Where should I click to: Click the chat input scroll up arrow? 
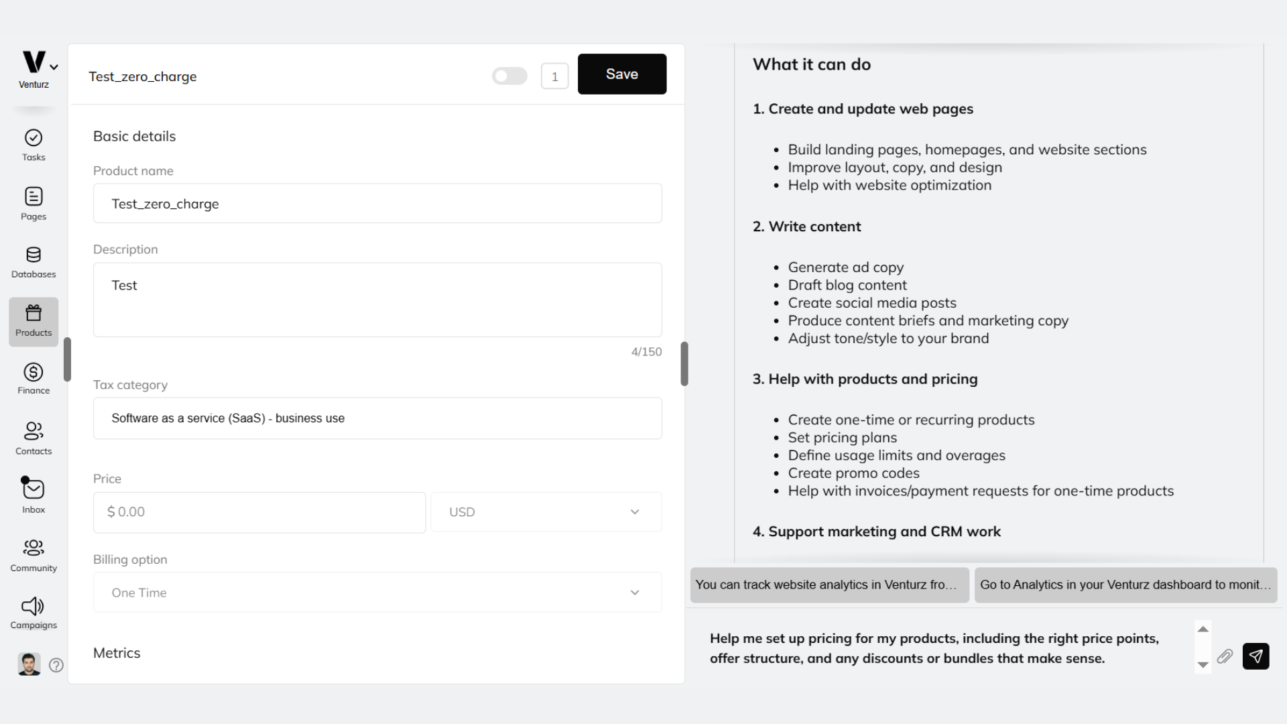pyautogui.click(x=1203, y=629)
